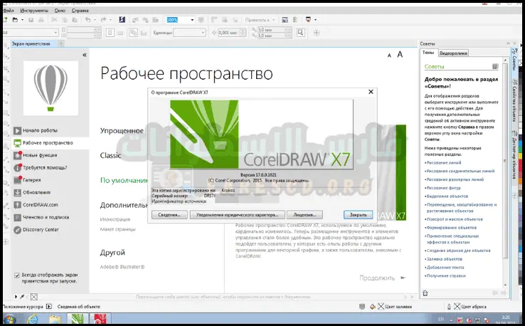Open the Новые функции section
This screenshot has height=326, width=525.
[x=41, y=155]
